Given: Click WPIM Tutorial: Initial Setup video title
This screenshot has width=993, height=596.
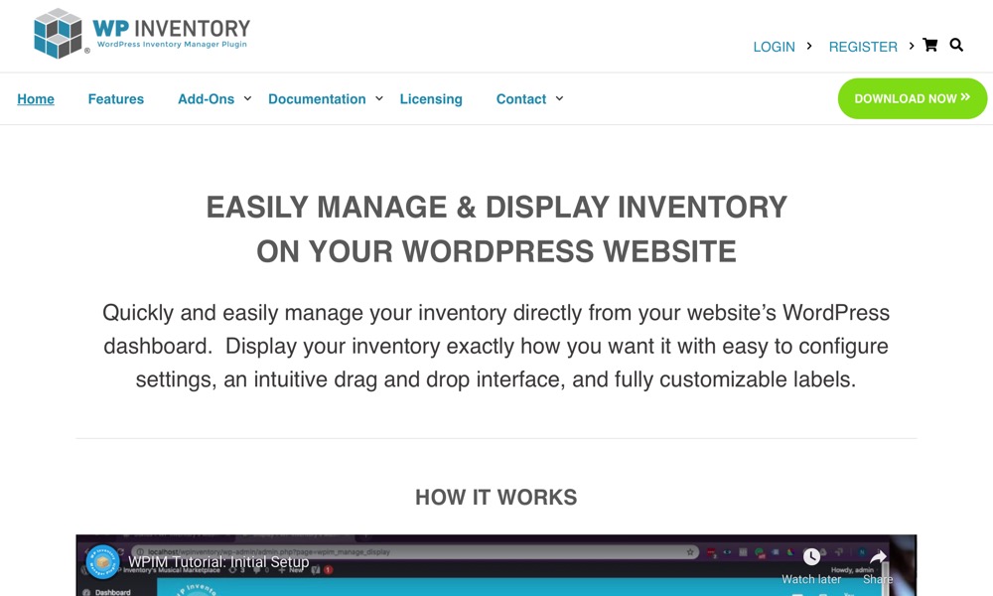Looking at the screenshot, I should tap(218, 562).
